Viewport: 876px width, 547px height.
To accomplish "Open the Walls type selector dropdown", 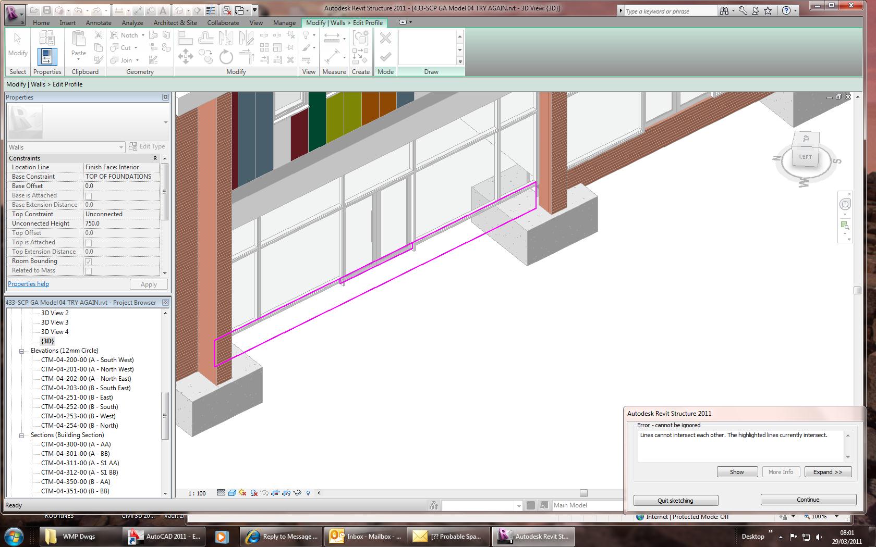I will coord(66,147).
